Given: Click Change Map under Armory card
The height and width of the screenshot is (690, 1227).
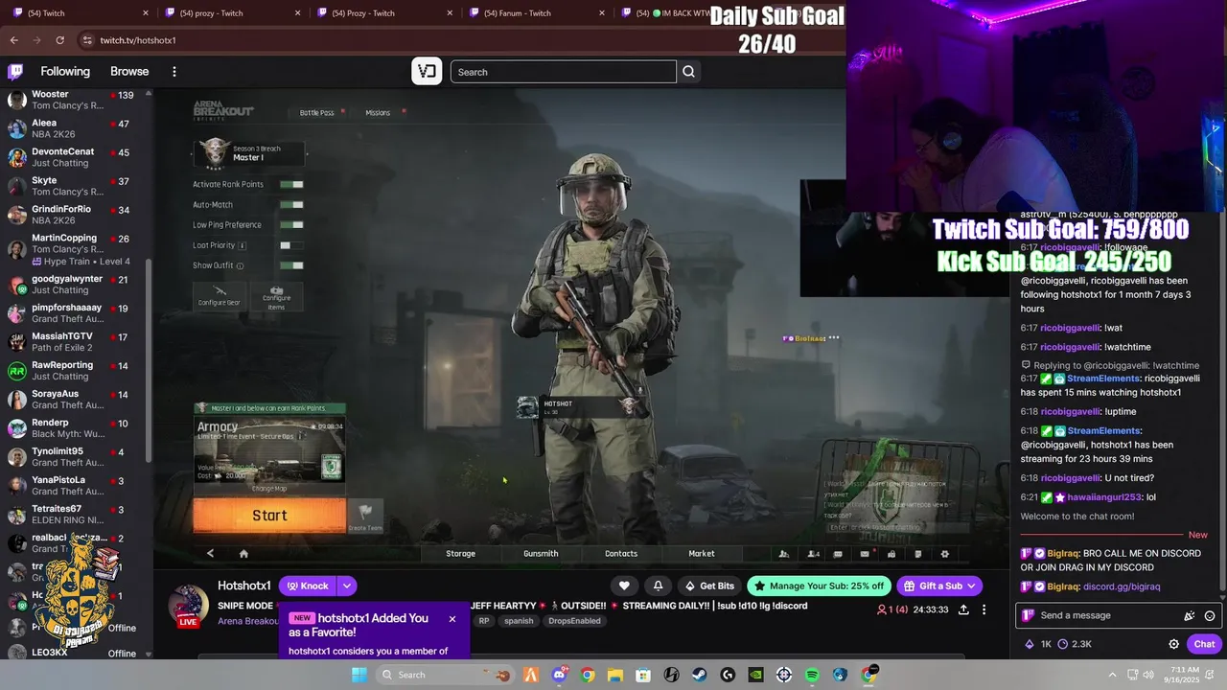Looking at the screenshot, I should click(x=269, y=489).
